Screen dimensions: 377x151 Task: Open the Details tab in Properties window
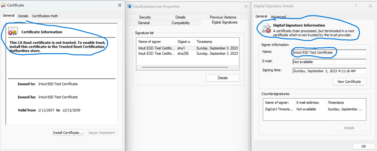[x=180, y=17]
